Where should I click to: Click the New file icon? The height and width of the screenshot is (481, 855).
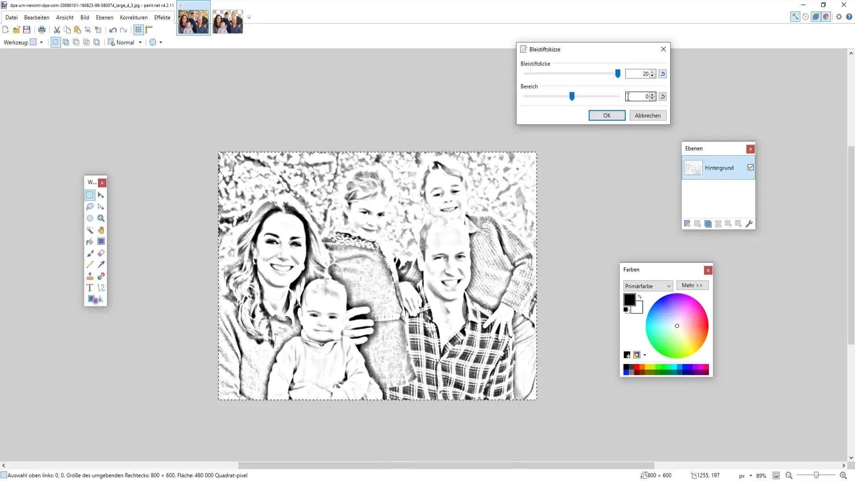[6, 30]
